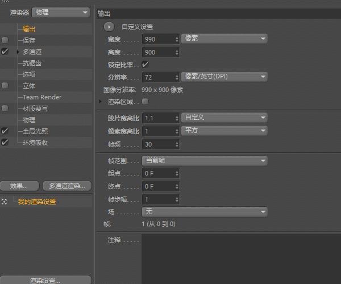Click the 帧频 stepper arrows

point(177,144)
